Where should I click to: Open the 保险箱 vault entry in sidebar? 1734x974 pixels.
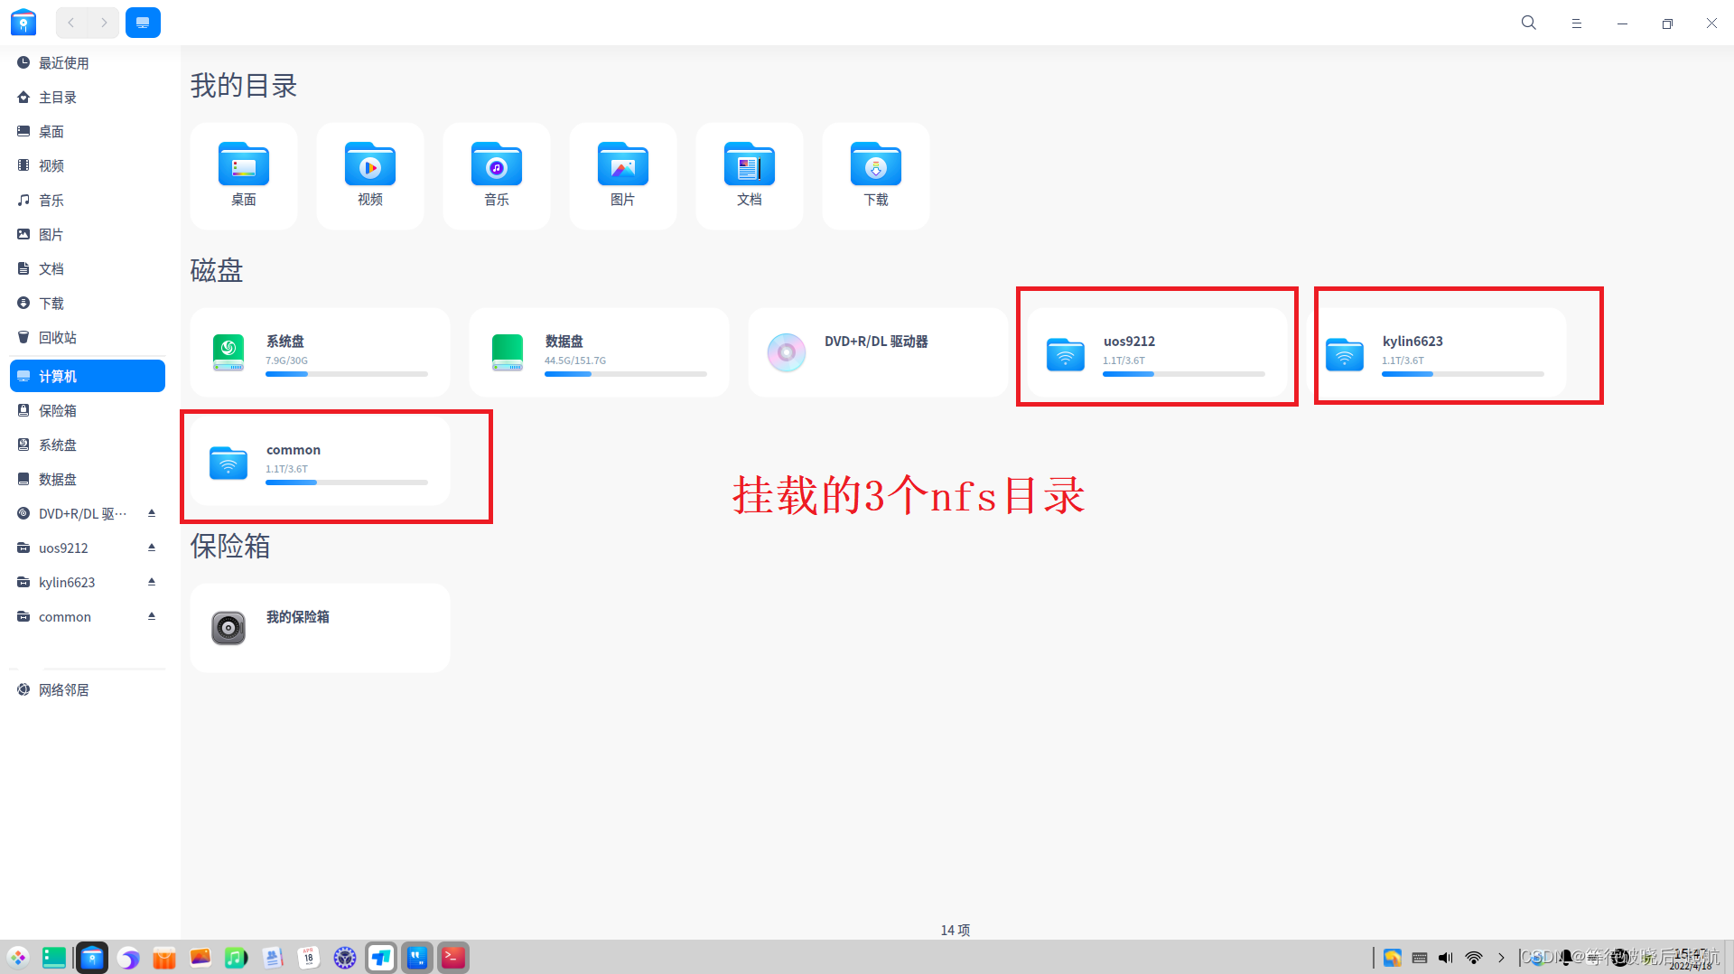click(60, 410)
